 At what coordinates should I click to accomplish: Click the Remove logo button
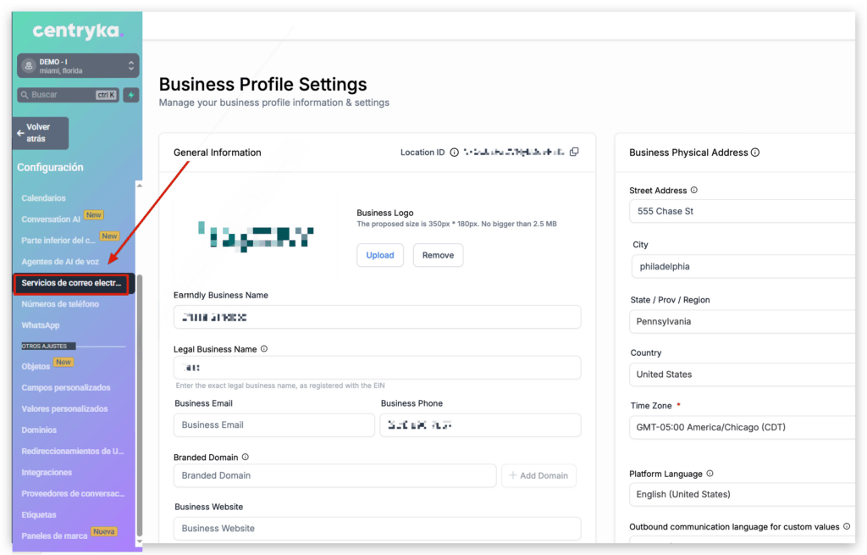(438, 255)
